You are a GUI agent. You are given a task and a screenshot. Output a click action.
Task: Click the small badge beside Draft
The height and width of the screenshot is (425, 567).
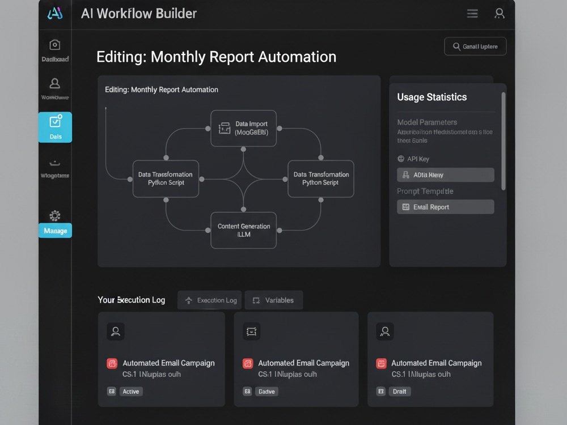click(381, 392)
